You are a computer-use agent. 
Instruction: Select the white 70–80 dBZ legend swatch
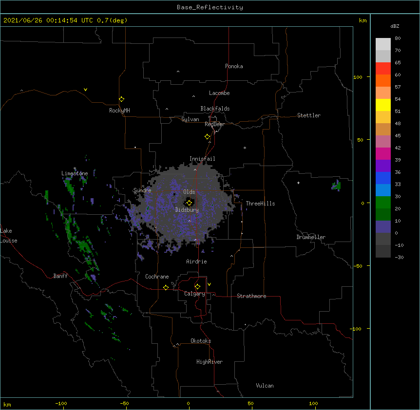point(383,44)
